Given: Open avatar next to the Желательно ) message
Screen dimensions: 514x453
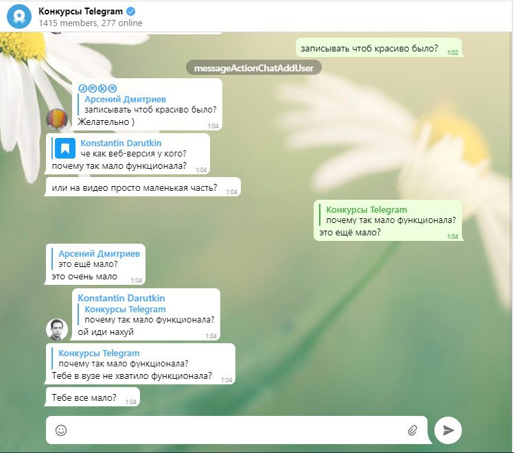Looking at the screenshot, I should click(x=57, y=119).
